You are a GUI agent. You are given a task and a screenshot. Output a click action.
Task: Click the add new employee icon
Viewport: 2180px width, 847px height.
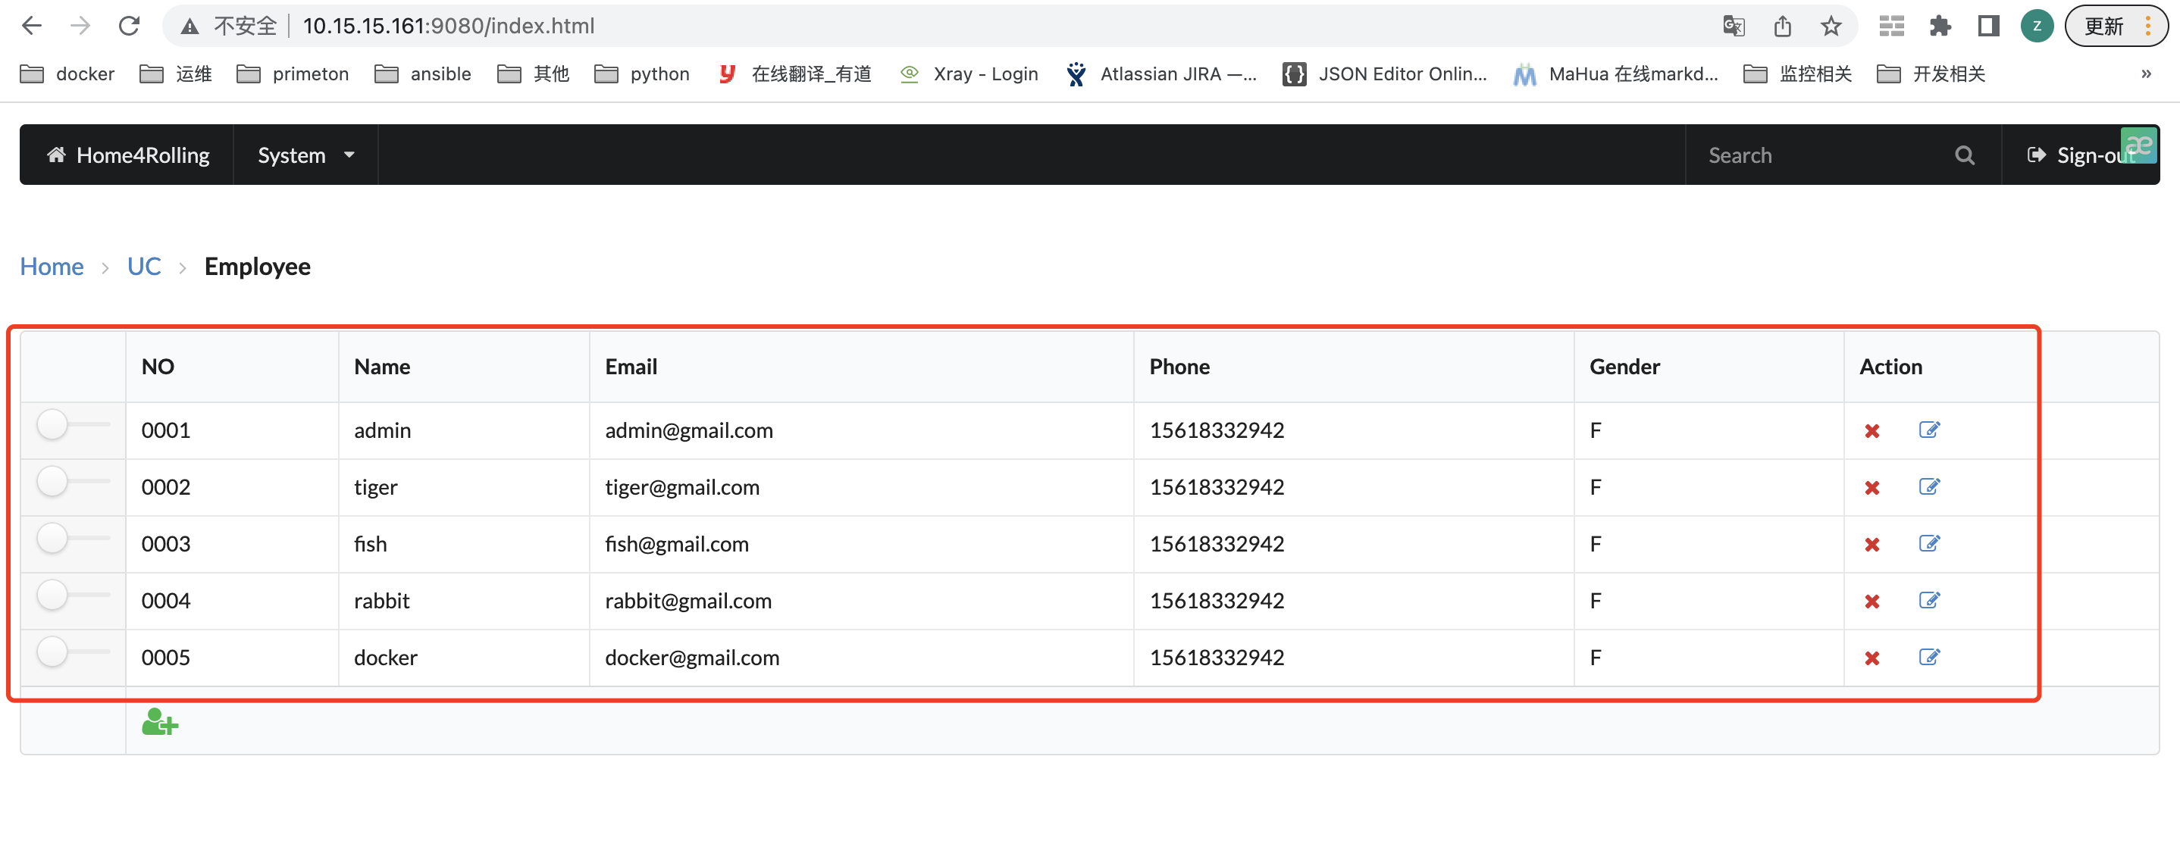click(x=159, y=724)
